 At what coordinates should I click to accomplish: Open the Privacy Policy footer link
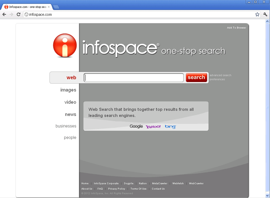pos(117,189)
